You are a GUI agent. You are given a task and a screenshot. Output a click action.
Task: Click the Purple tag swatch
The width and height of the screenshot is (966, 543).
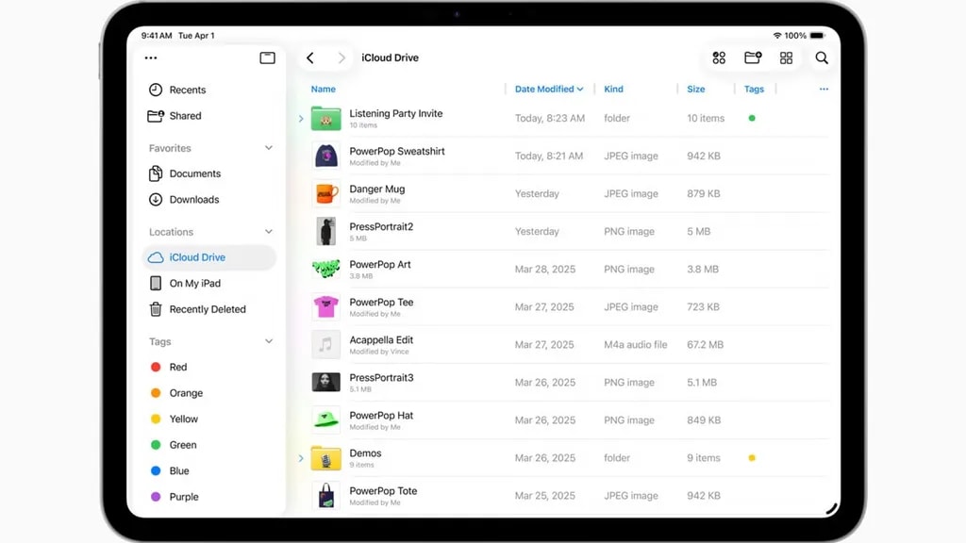pyautogui.click(x=157, y=497)
